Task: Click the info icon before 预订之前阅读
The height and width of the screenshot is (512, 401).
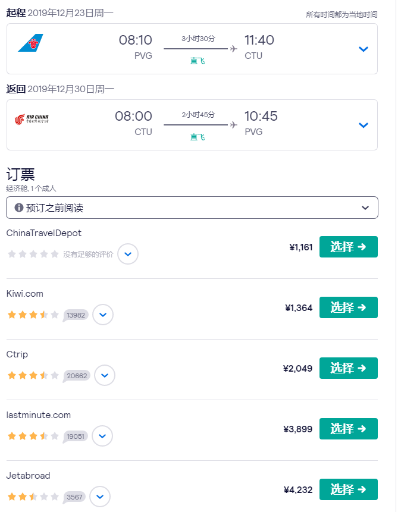Action: 19,208
